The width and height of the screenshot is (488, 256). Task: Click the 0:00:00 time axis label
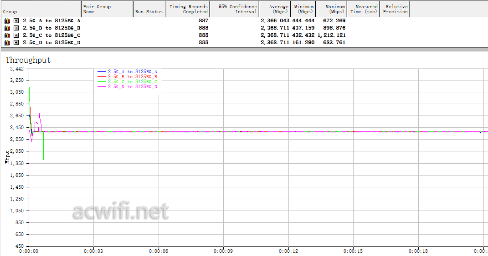(29, 251)
